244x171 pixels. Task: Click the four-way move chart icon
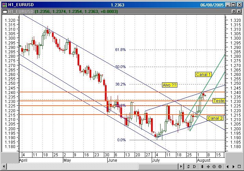coord(208,167)
